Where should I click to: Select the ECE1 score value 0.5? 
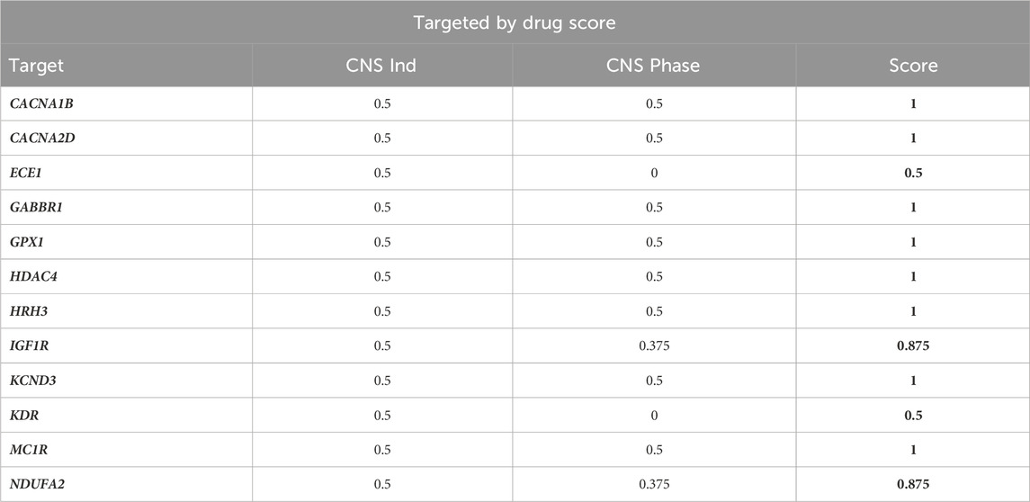click(912, 174)
